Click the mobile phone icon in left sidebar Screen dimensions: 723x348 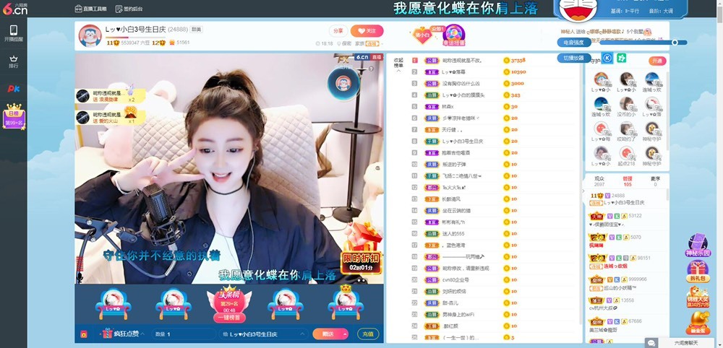(13, 30)
